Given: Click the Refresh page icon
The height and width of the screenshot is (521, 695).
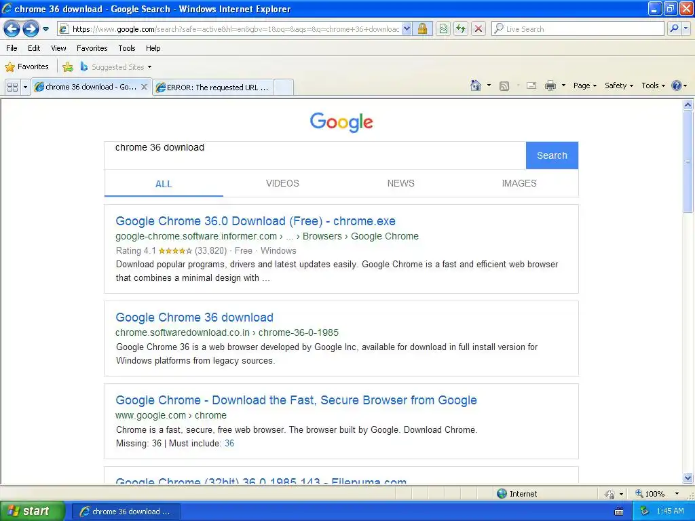Looking at the screenshot, I should 461,29.
